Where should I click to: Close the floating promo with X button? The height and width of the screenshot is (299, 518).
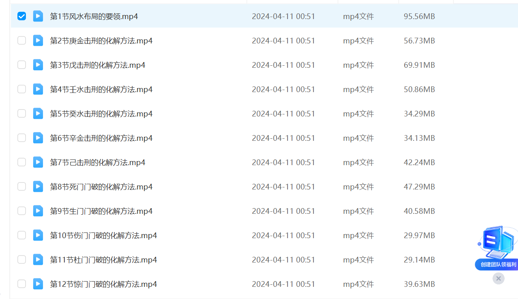[499, 278]
